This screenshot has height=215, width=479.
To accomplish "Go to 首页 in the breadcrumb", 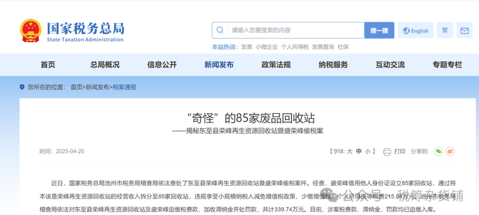I will pos(76,87).
